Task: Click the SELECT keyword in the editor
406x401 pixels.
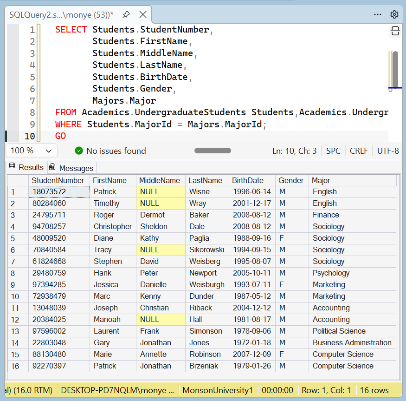Action: click(x=71, y=30)
